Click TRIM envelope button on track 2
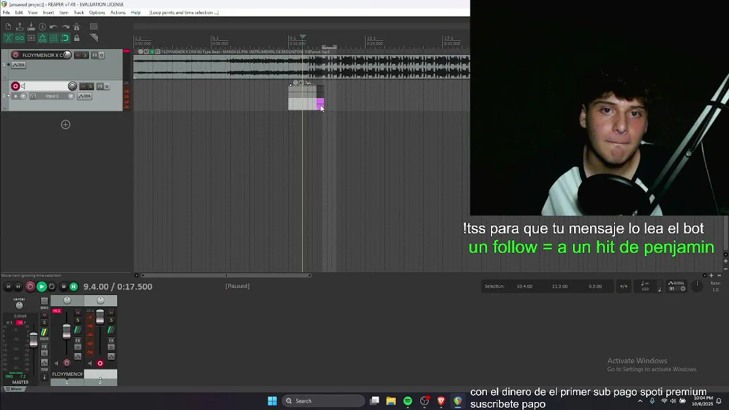729x410 pixels. [84, 96]
